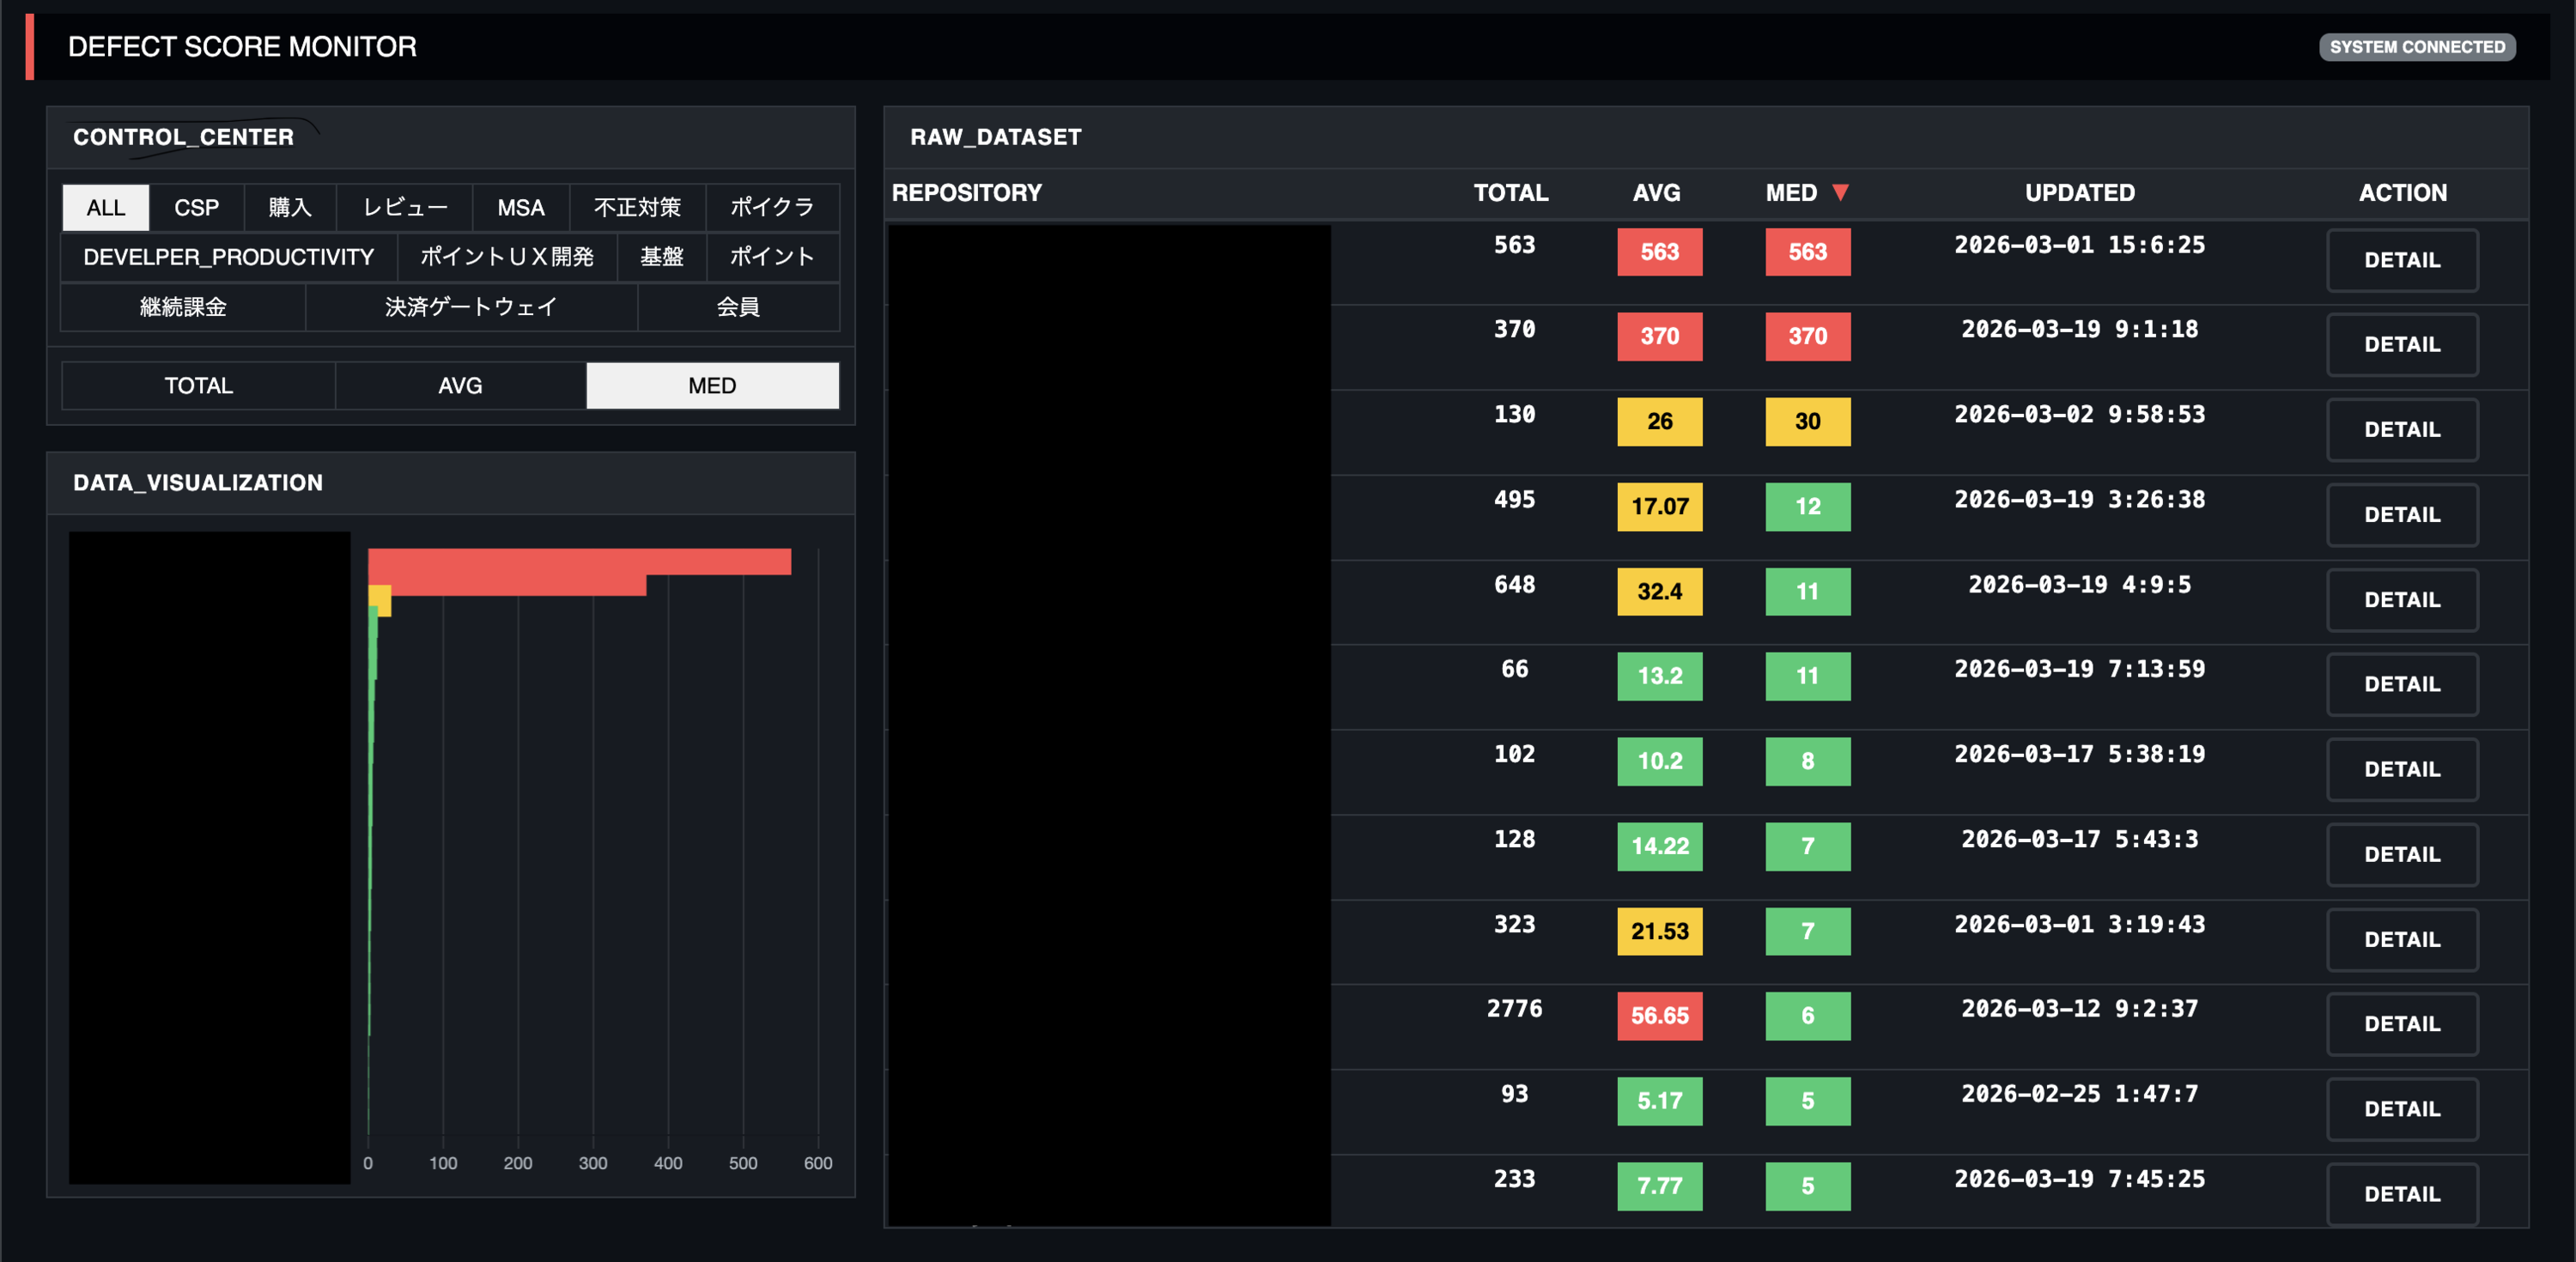Filter by 決済ゲートウェイ category

coord(471,307)
